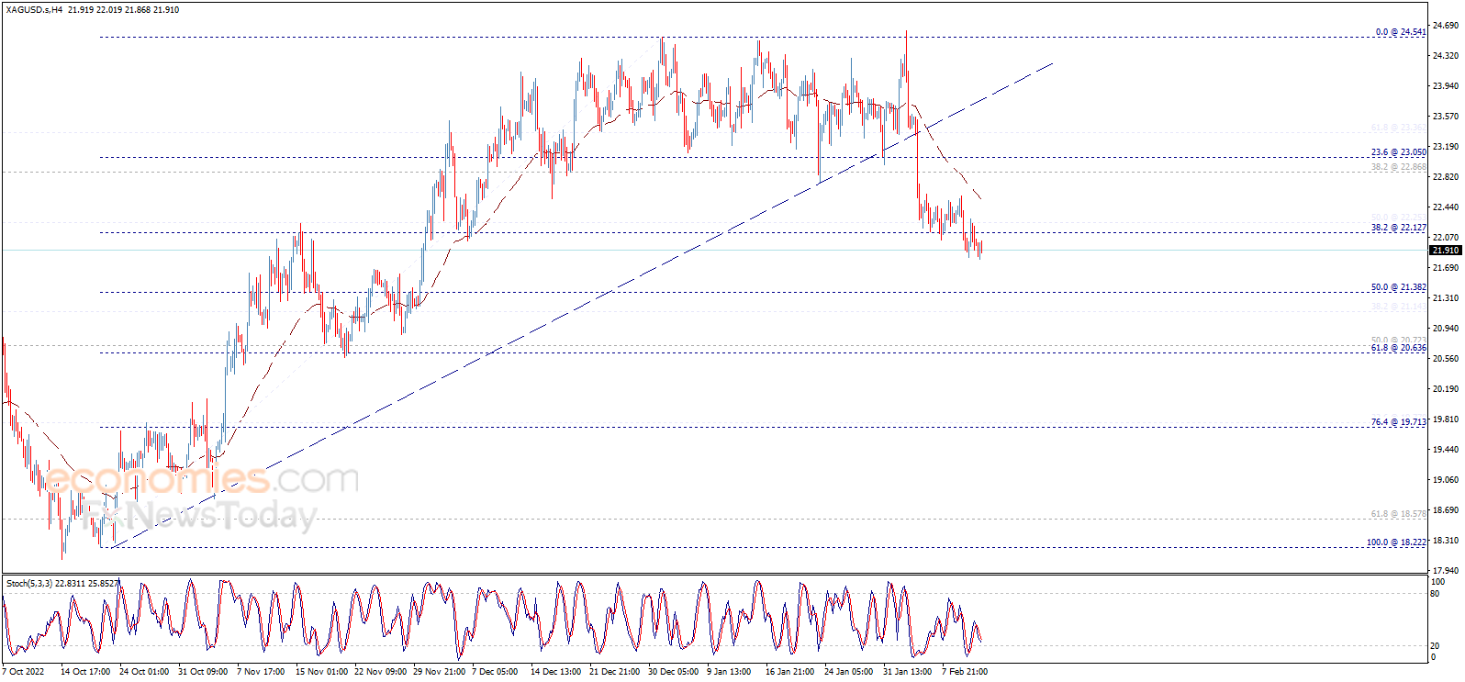The image size is (1465, 682).
Task: Click time axis label 31 Oct 09:00
Action: point(203,672)
